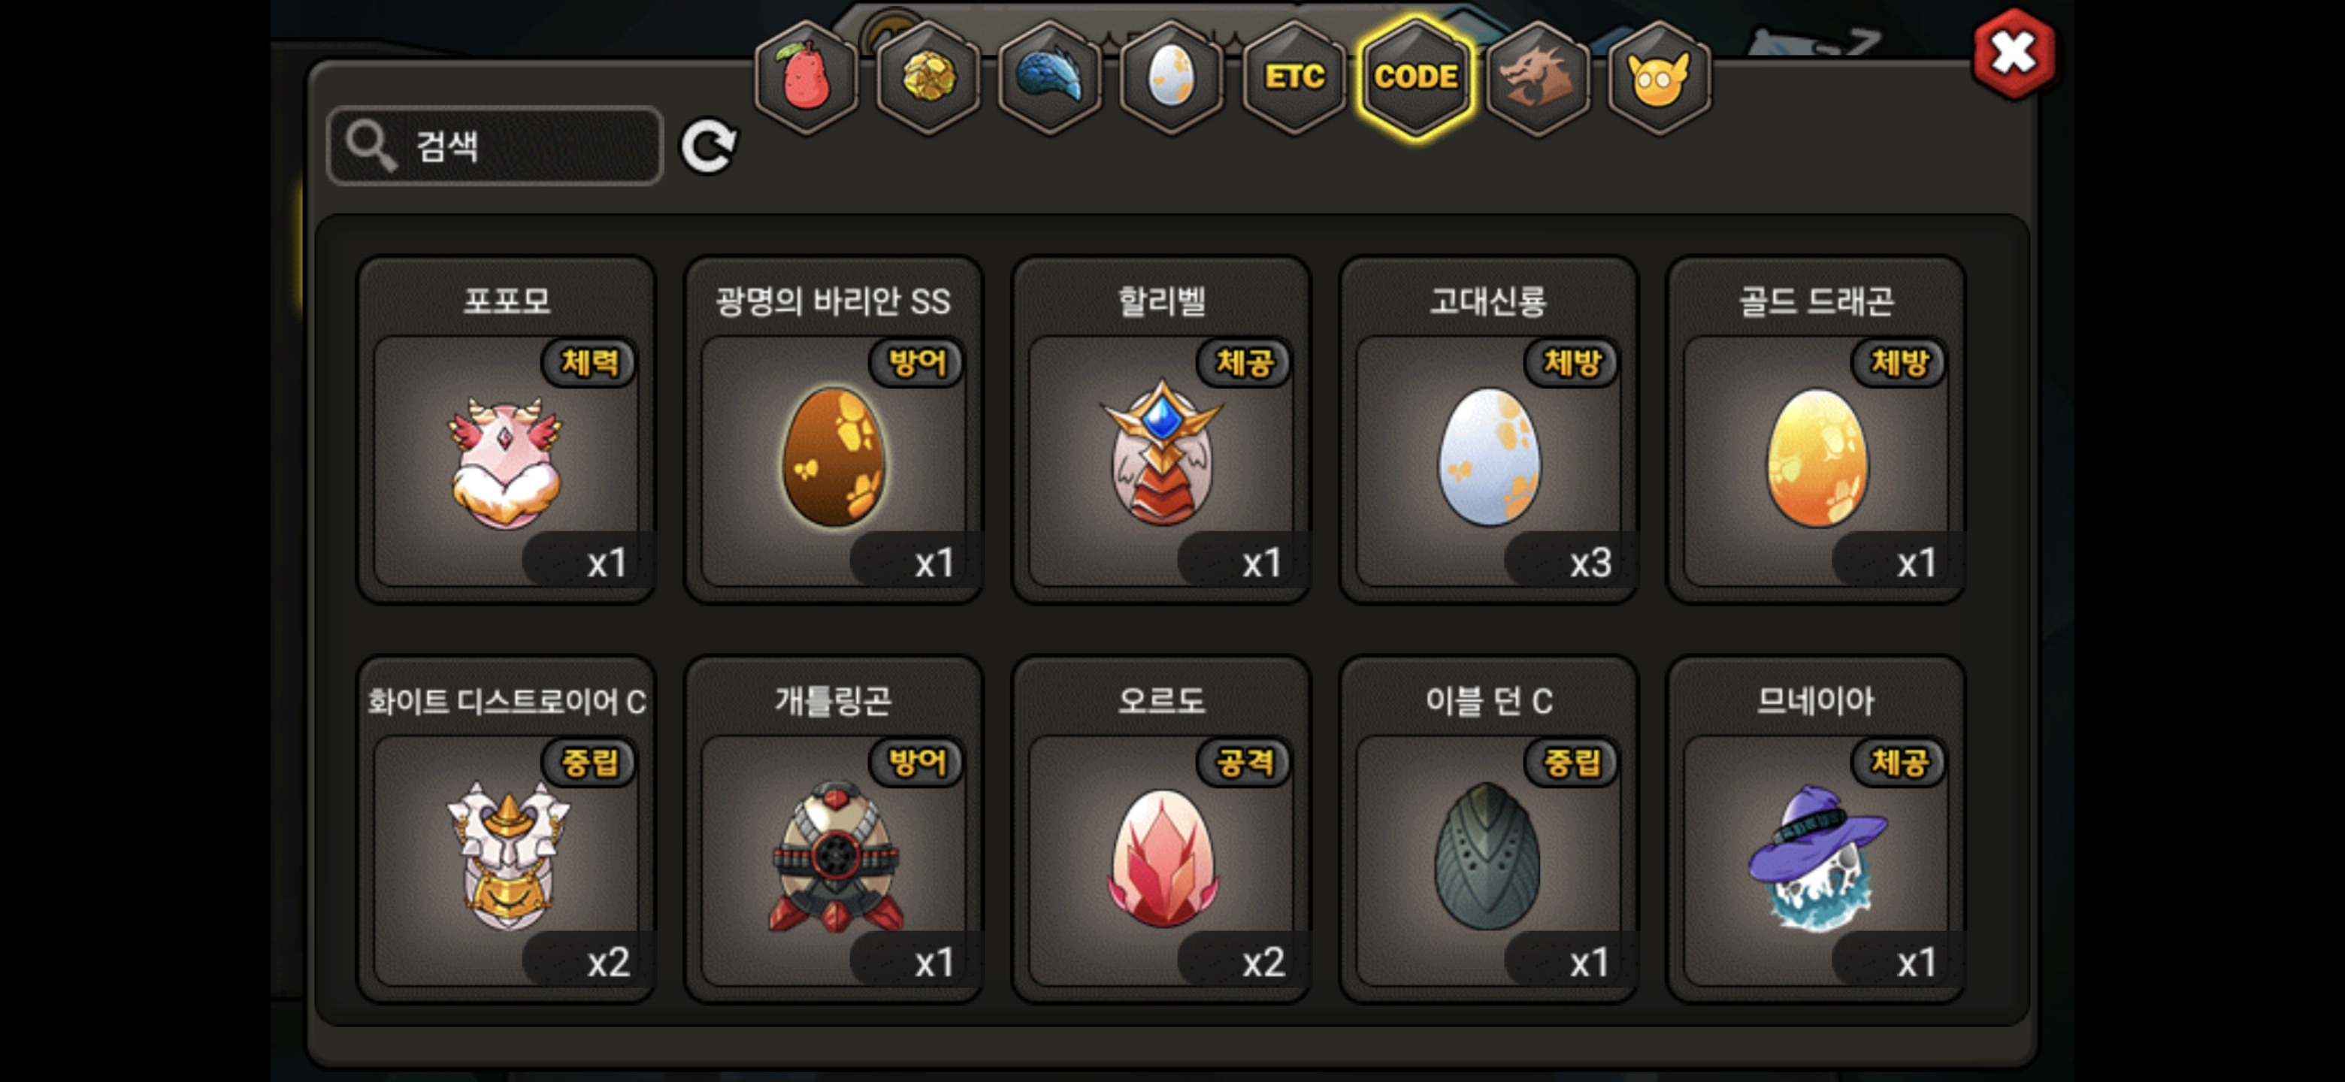Pick the 오르도 red crystal egg
This screenshot has height=1082, width=2345.
point(1161,830)
